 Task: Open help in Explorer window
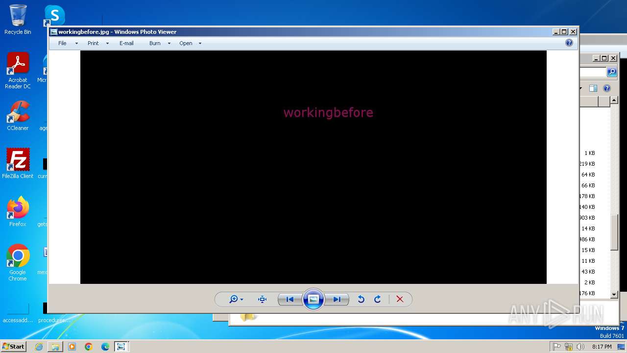[x=607, y=88]
